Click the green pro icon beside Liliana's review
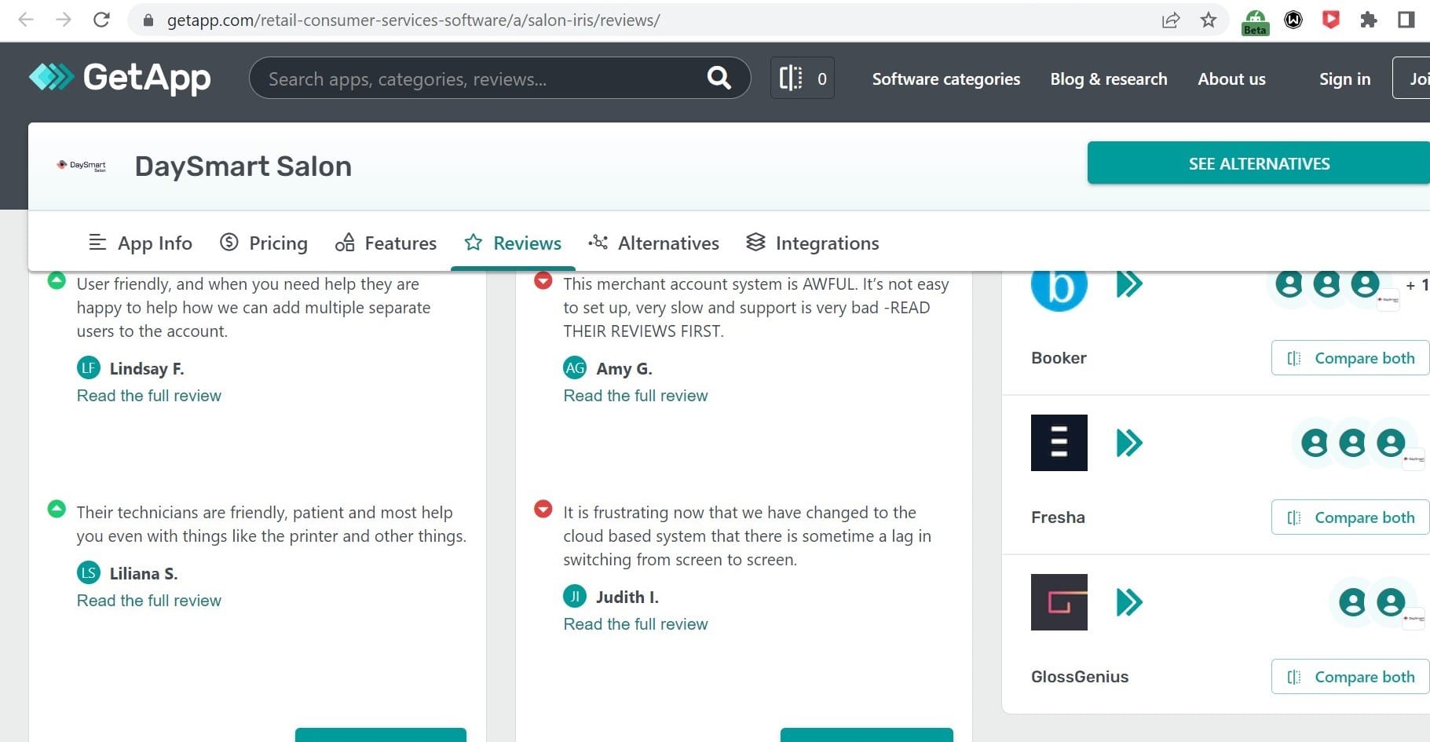This screenshot has height=742, width=1430. point(57,509)
